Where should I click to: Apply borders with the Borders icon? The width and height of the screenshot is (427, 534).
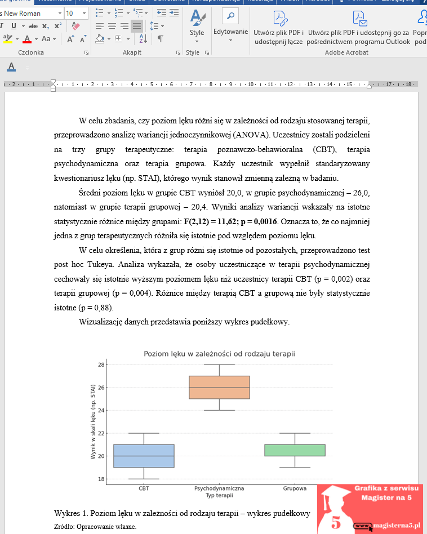(118, 39)
